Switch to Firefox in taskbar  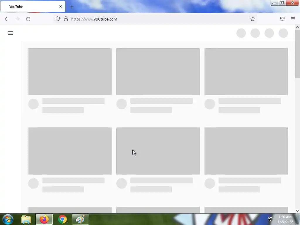(44, 219)
